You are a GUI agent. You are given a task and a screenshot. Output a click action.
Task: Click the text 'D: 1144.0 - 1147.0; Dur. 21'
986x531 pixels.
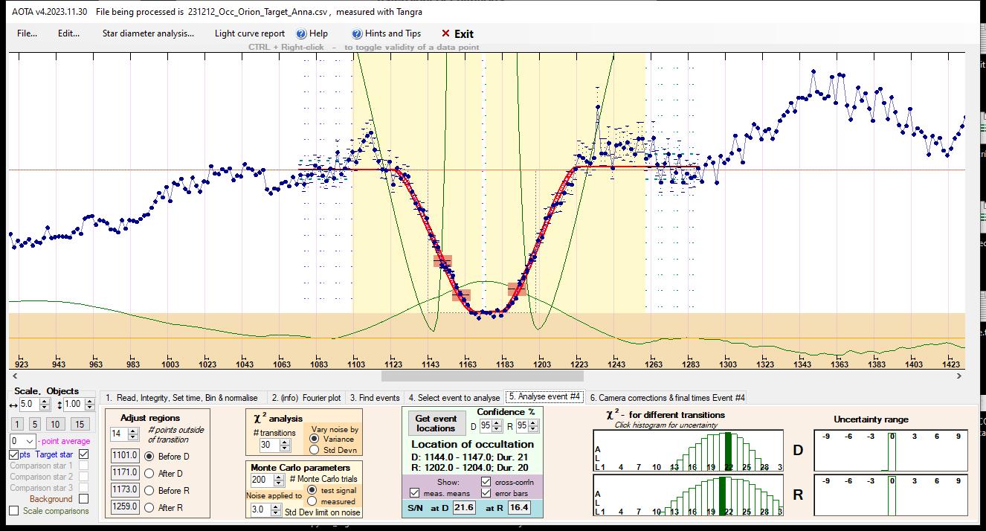click(470, 456)
